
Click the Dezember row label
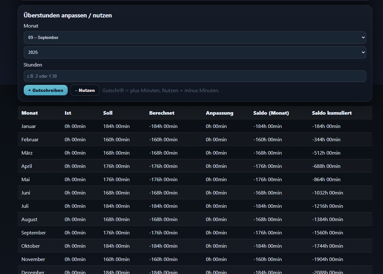tap(33, 272)
